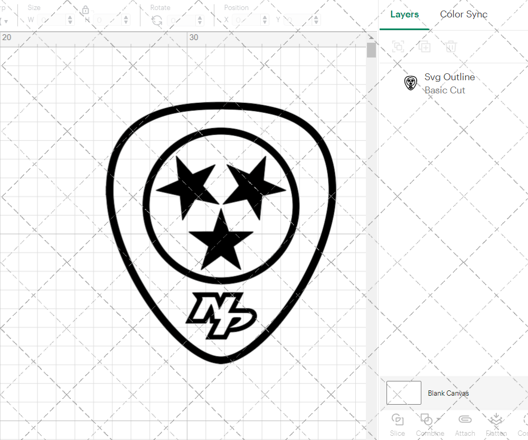Screen dimensions: 528x440
Task: Click the Slice tool button
Action: [398, 425]
